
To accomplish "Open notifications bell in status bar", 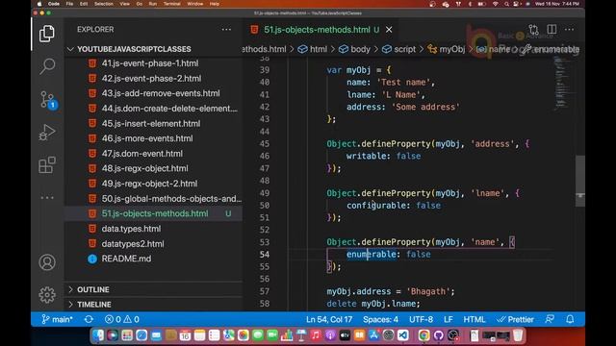I will pyautogui.click(x=570, y=319).
